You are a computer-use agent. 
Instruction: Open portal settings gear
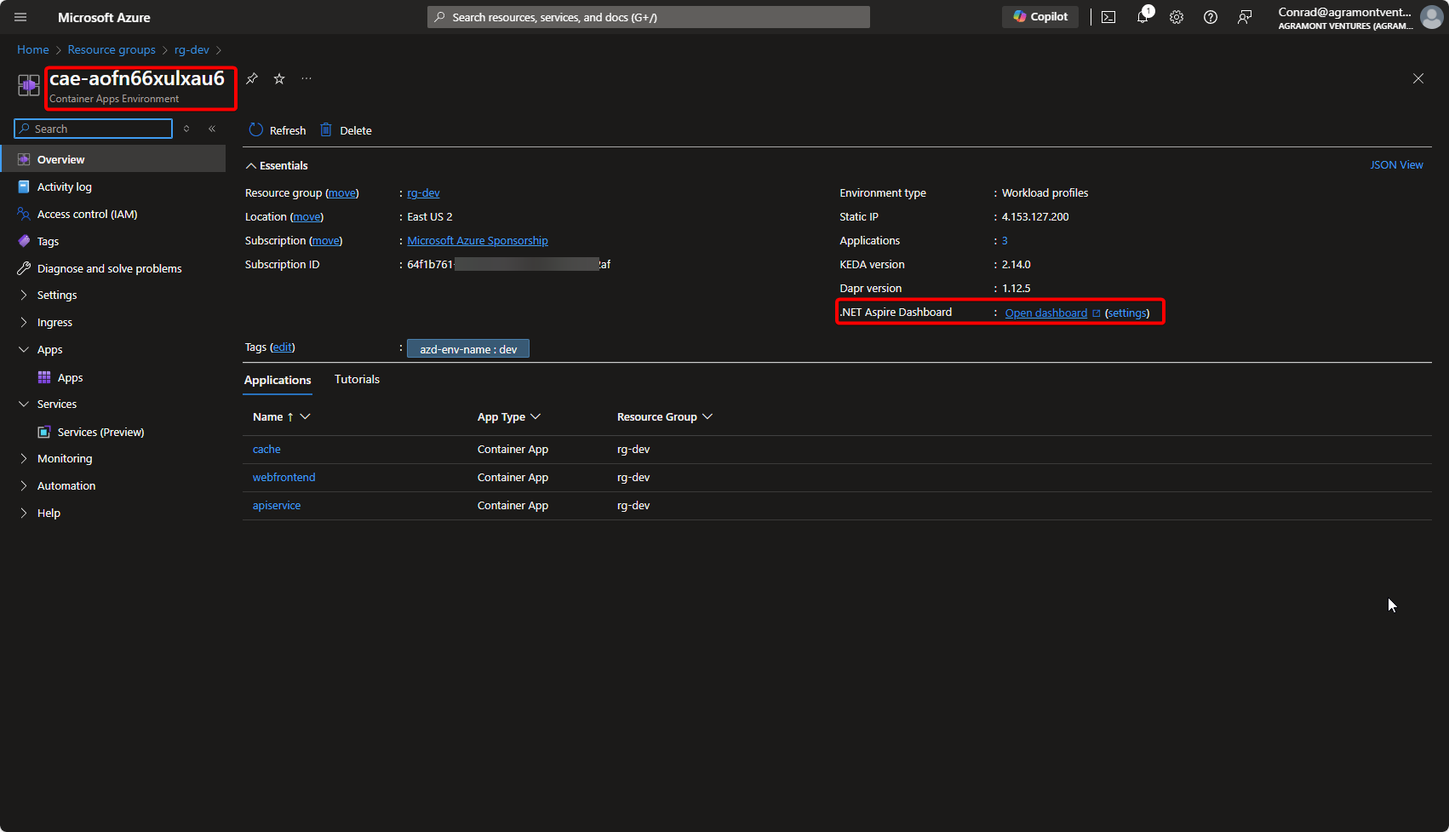pyautogui.click(x=1177, y=17)
